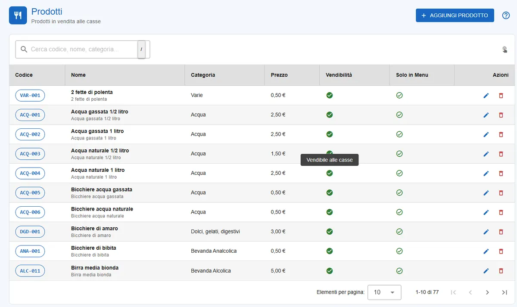This screenshot has height=307, width=517.
Task: Go to the next page of products
Action: click(487, 292)
